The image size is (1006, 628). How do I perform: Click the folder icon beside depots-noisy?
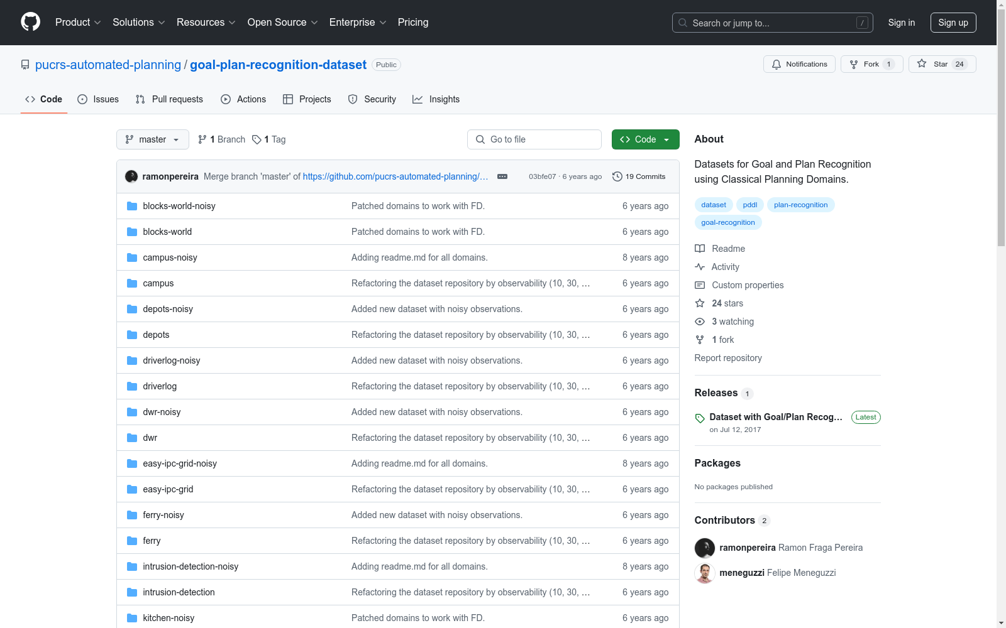[x=132, y=309]
